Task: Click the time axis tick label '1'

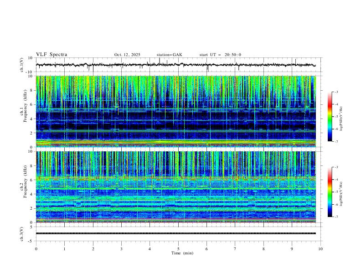Action: [64, 249]
